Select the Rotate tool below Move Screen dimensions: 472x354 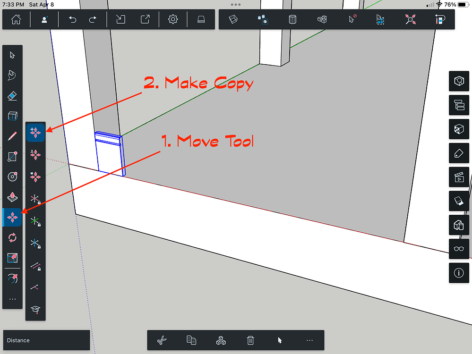(x=12, y=238)
